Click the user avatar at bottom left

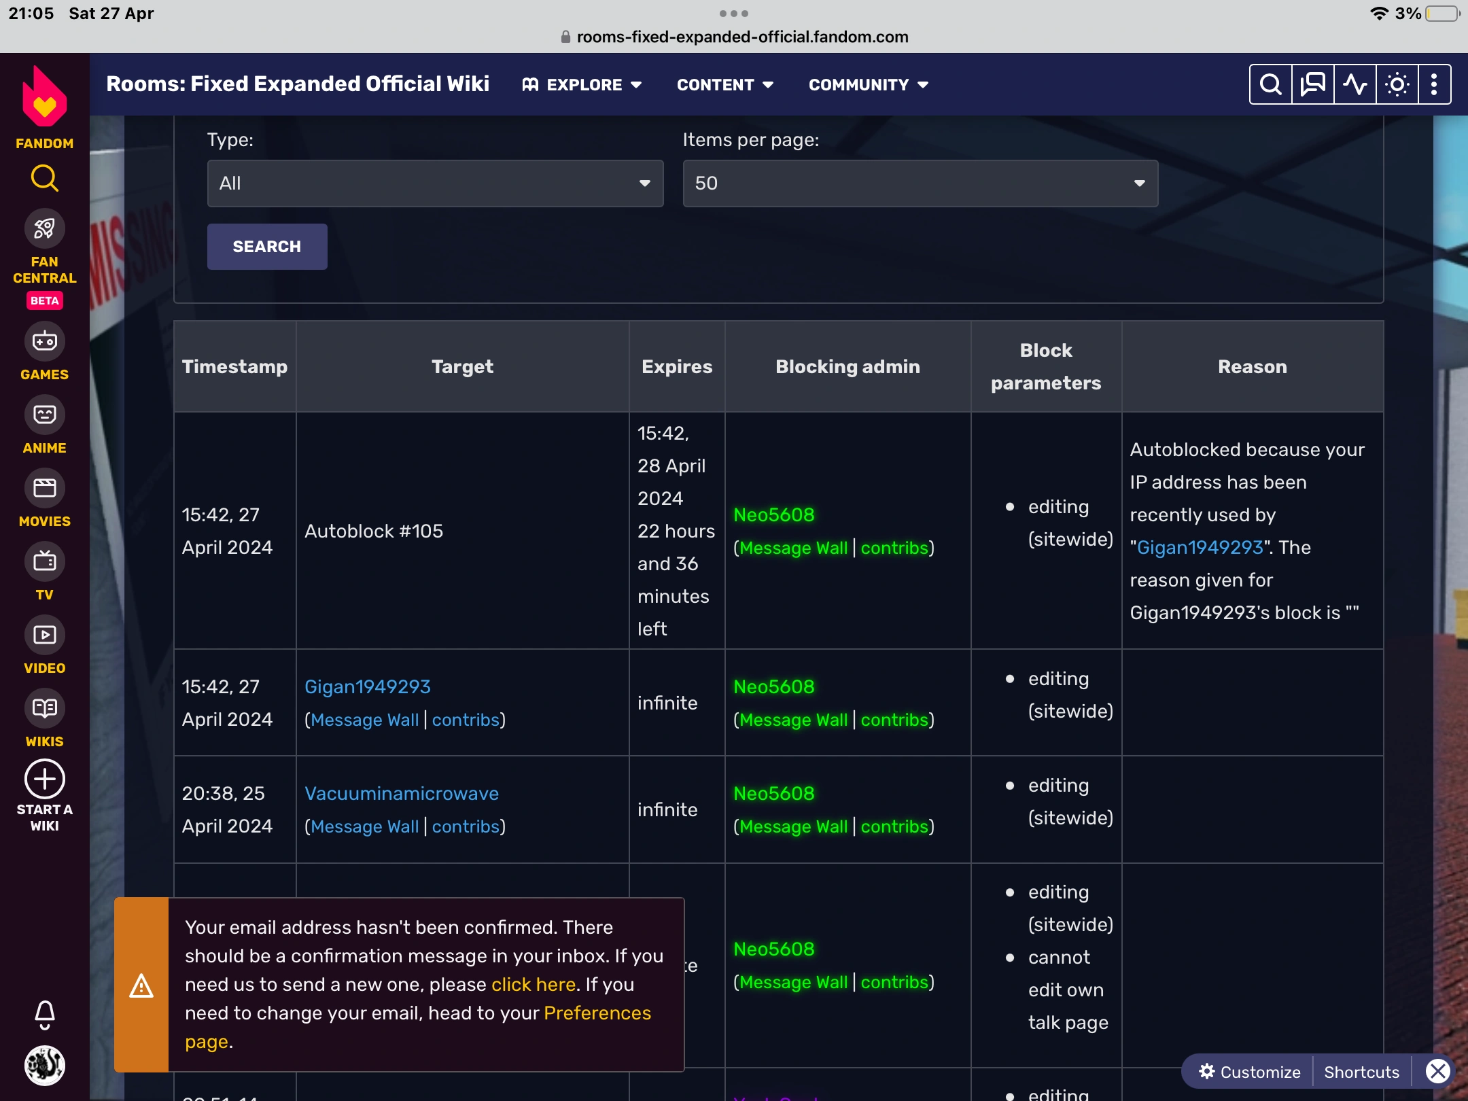[45, 1065]
